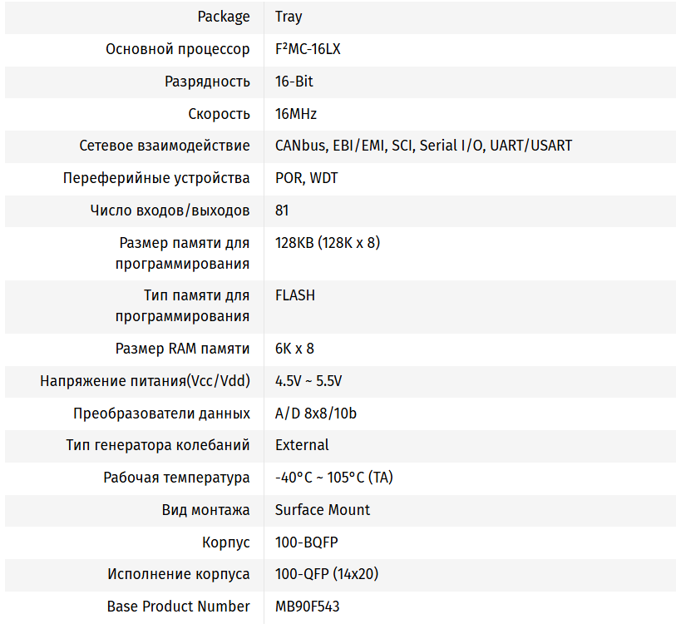Click the "Package" row label
Image resolution: width=676 pixels, height=629 pixels.
tap(223, 17)
